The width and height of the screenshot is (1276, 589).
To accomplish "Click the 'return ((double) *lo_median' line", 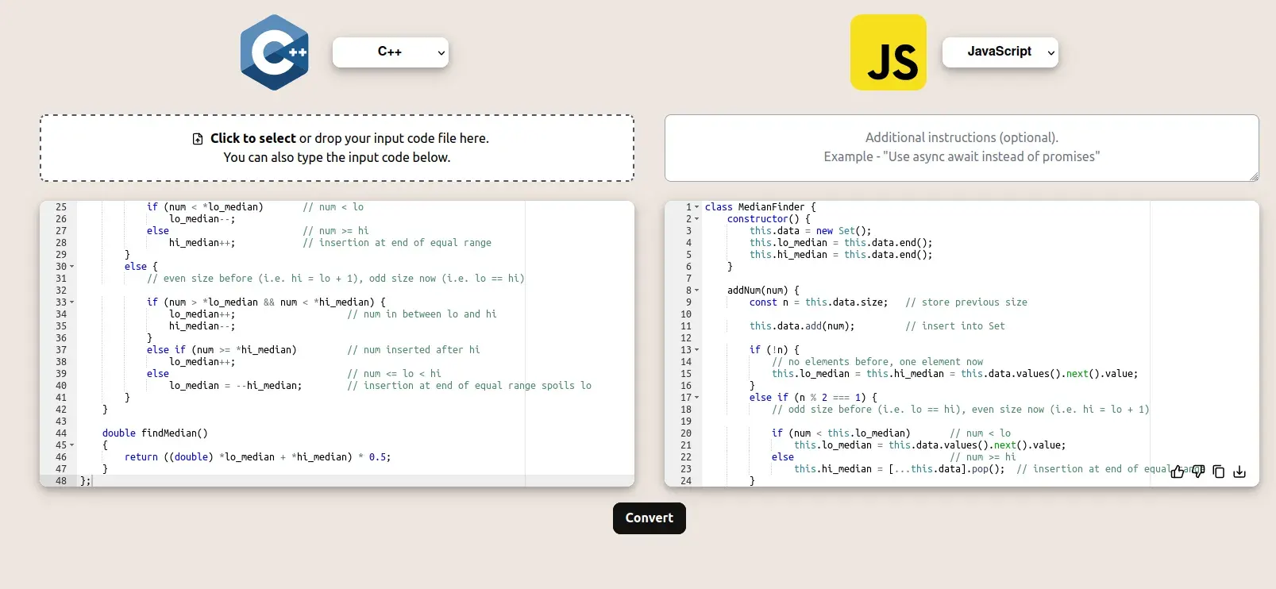I will click(x=257, y=457).
